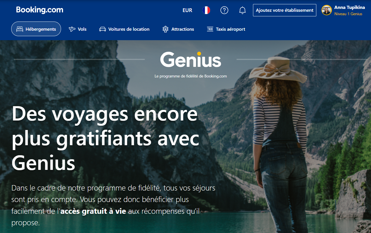Switch to the Vols tab
The height and width of the screenshot is (233, 371).
point(78,29)
